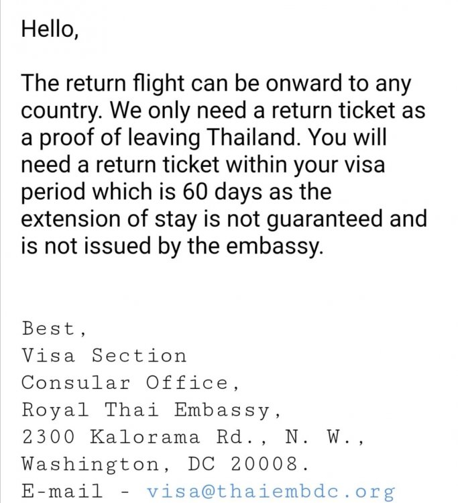Click the "Hello," greeting line

point(50,29)
